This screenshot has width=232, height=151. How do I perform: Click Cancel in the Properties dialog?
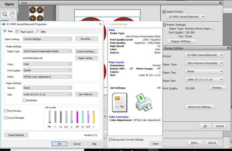pyautogui.click(x=77, y=144)
